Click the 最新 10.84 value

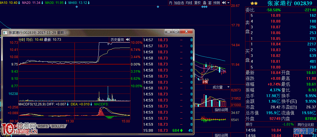point(276,73)
